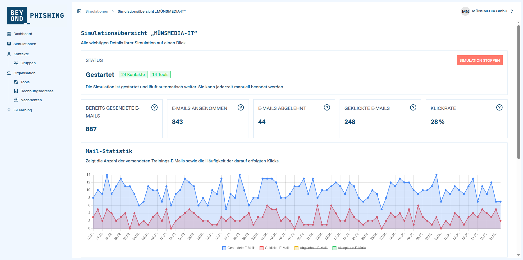Click the current breadcrumb Simulationsübersicht „MÜNSMEDIA-IT“
This screenshot has height=260, width=523.
[152, 11]
